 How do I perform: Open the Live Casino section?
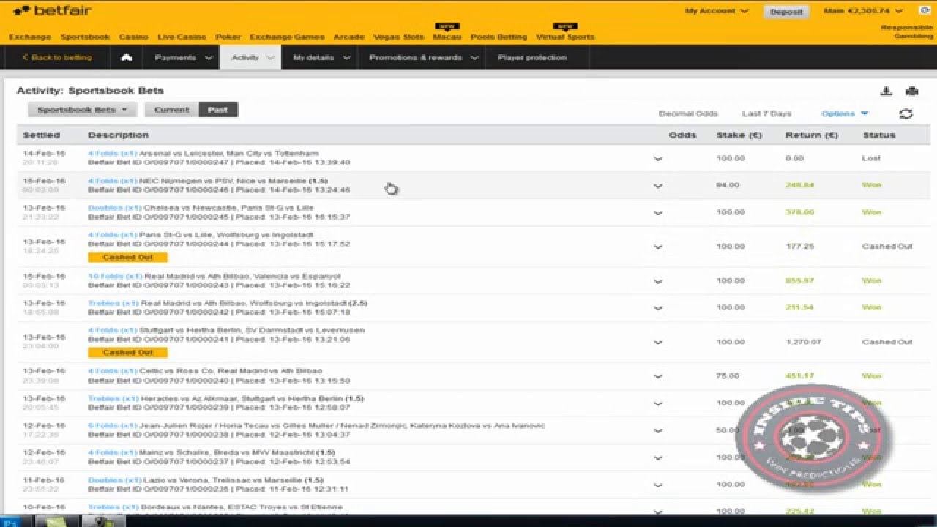[x=182, y=37]
